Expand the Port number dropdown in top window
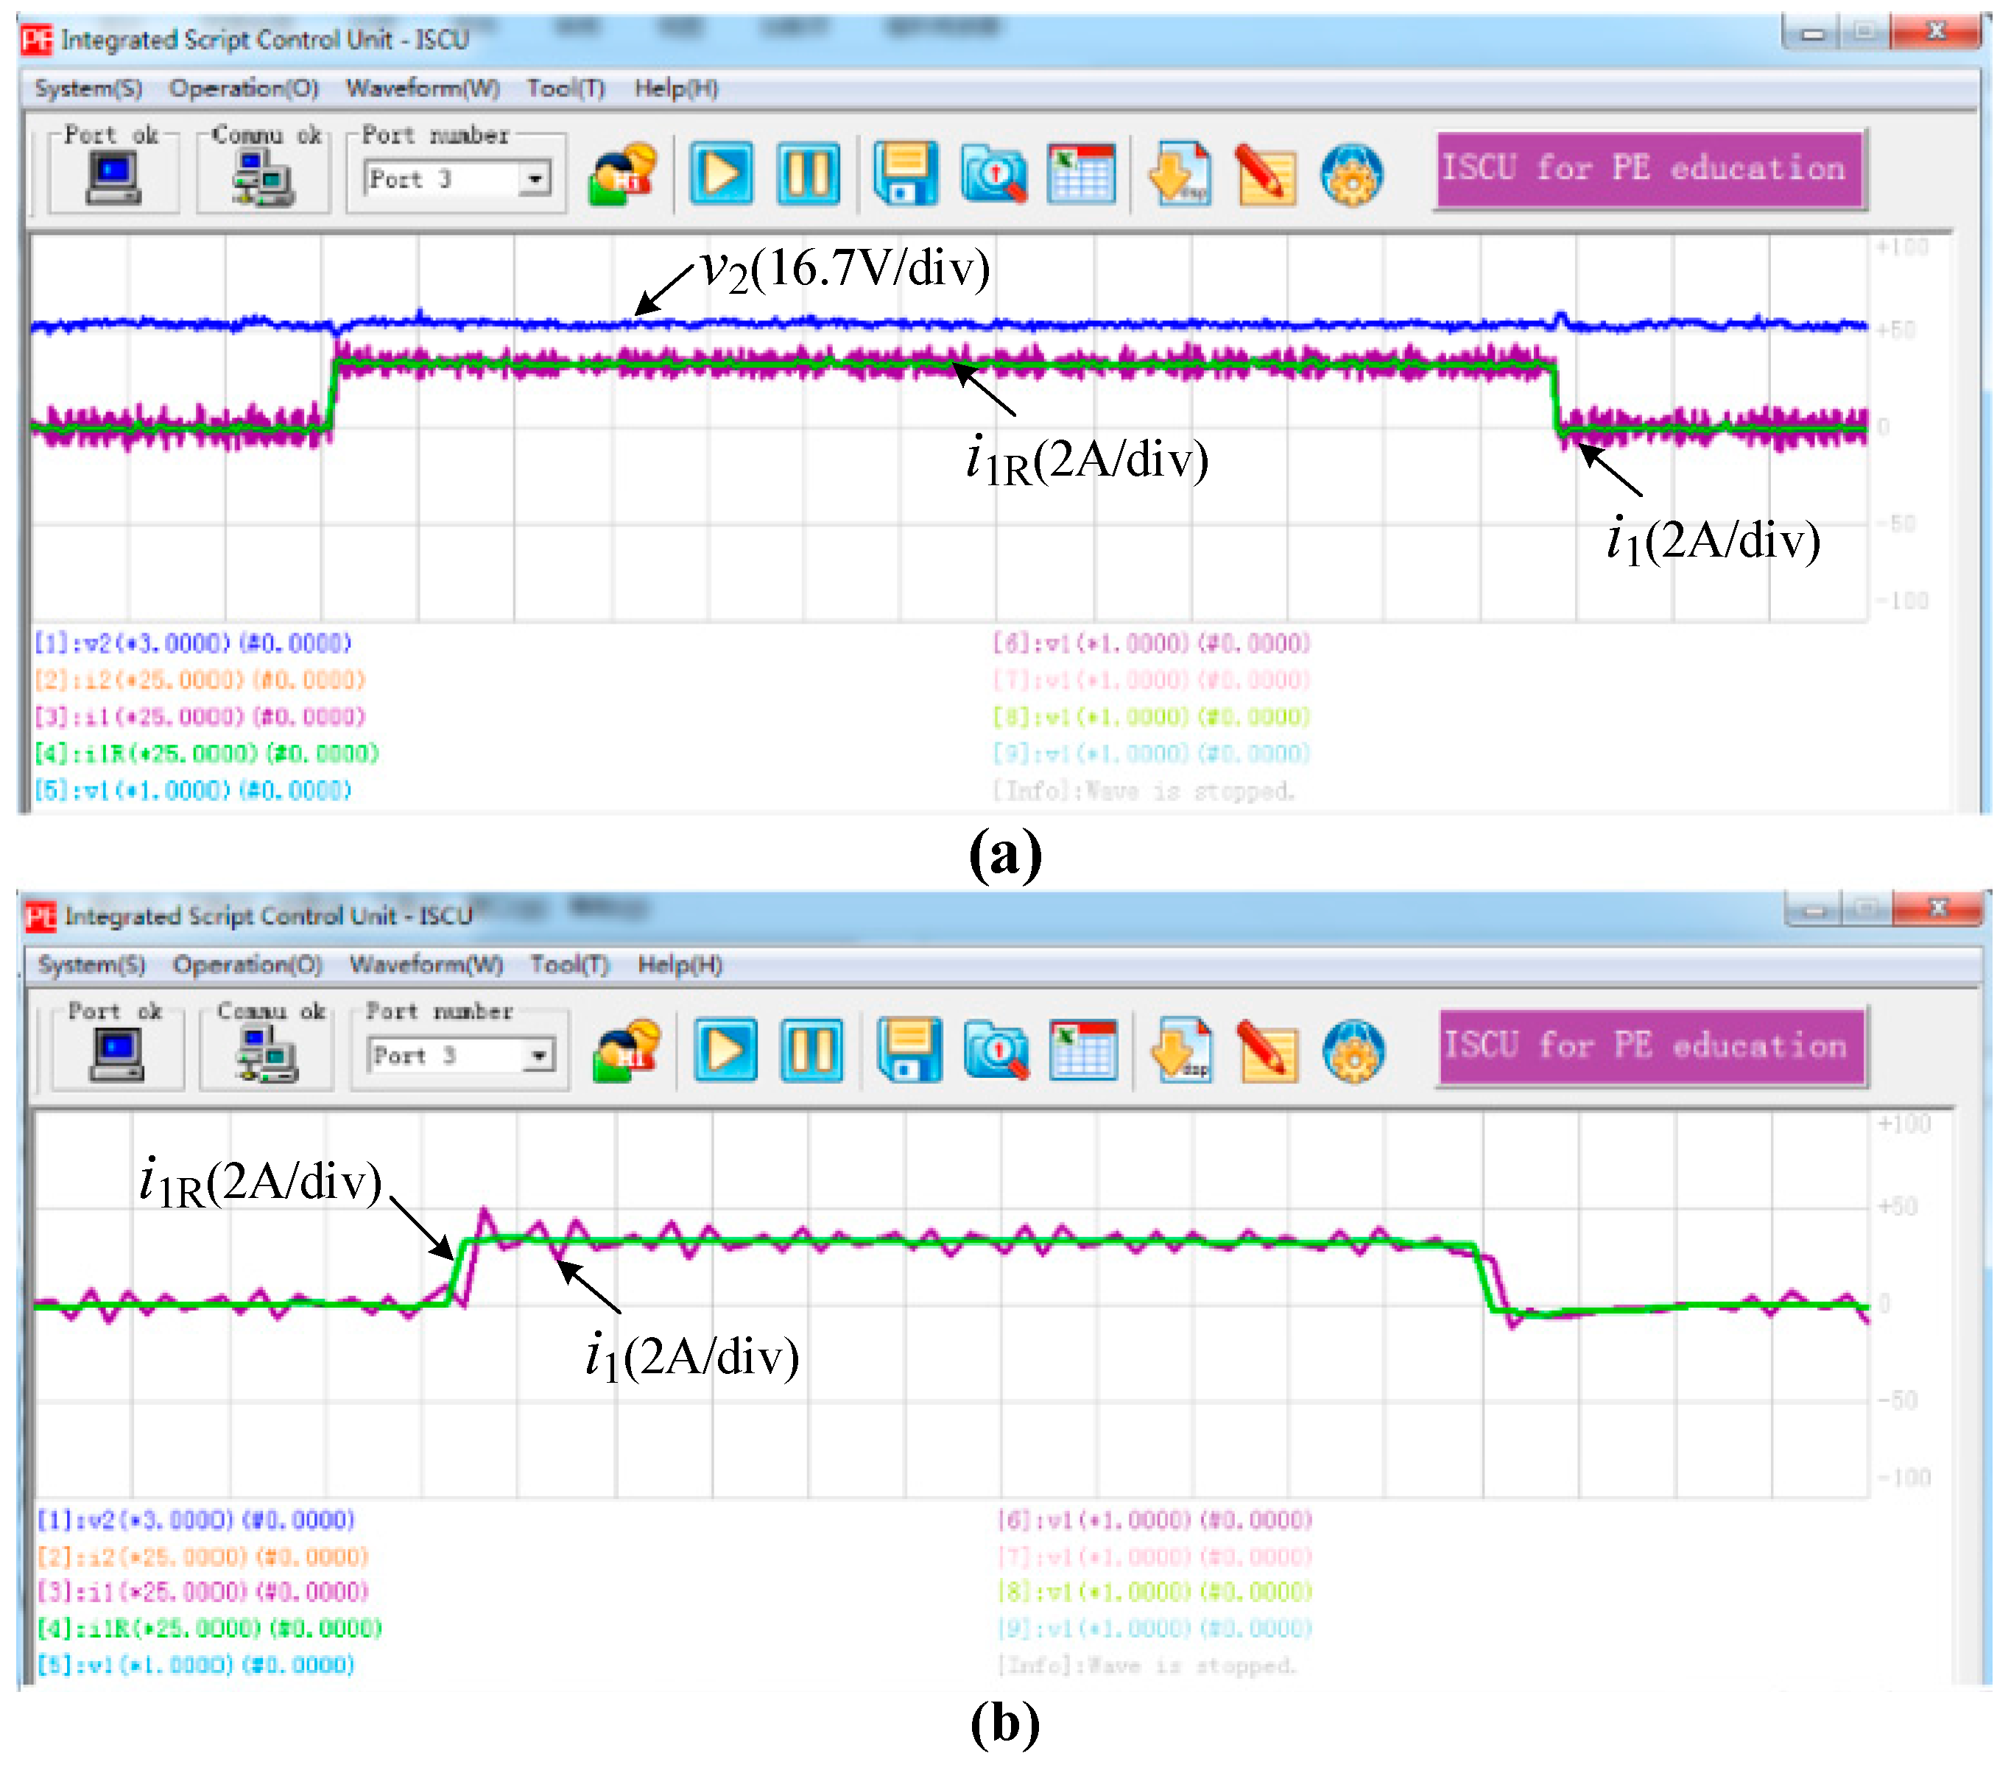Screen dimensions: 2011x1773 tap(535, 179)
